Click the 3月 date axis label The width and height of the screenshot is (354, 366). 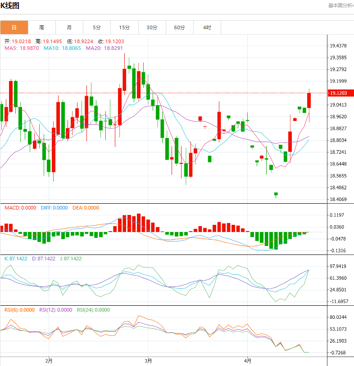click(148, 361)
